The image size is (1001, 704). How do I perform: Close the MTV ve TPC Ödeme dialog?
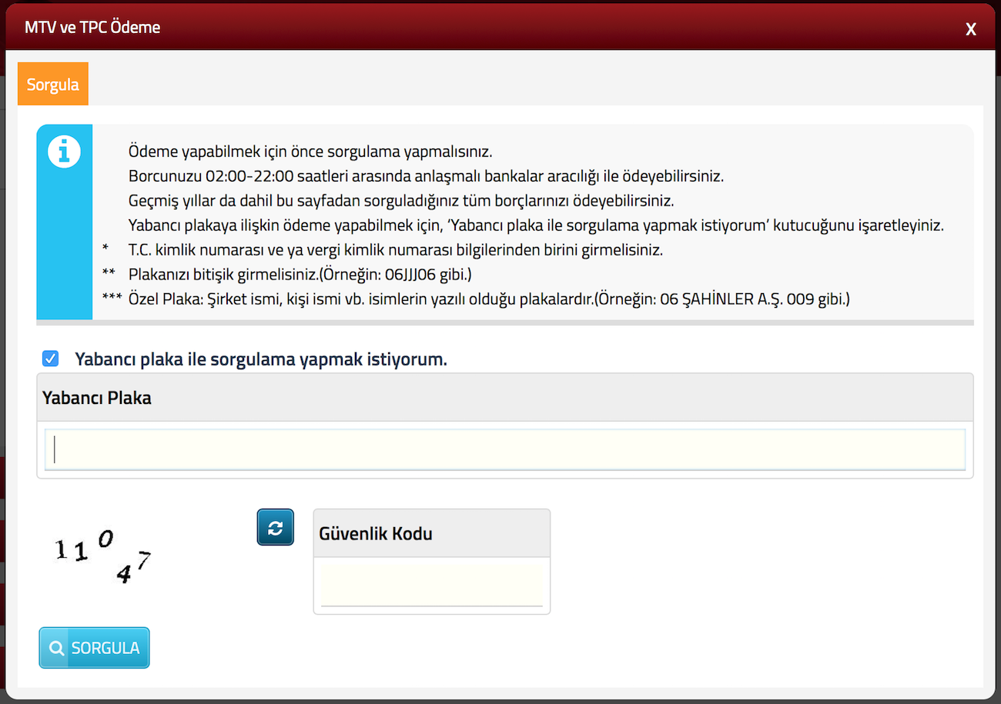pos(971,29)
